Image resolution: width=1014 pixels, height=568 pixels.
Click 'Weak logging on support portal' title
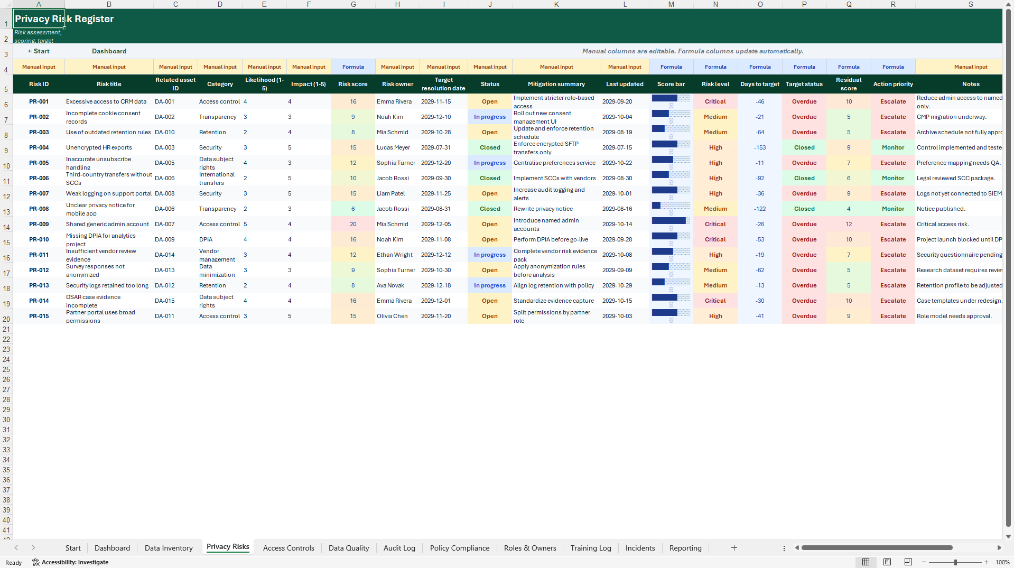(109, 193)
